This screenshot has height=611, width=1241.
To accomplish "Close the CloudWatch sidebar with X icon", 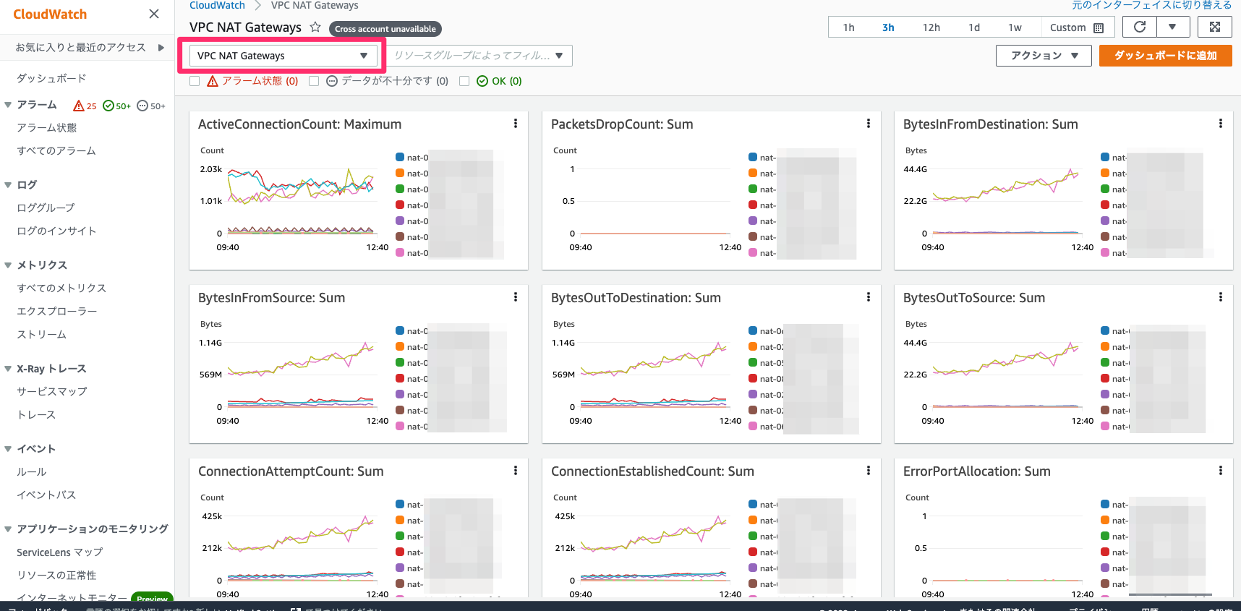I will pyautogui.click(x=154, y=14).
